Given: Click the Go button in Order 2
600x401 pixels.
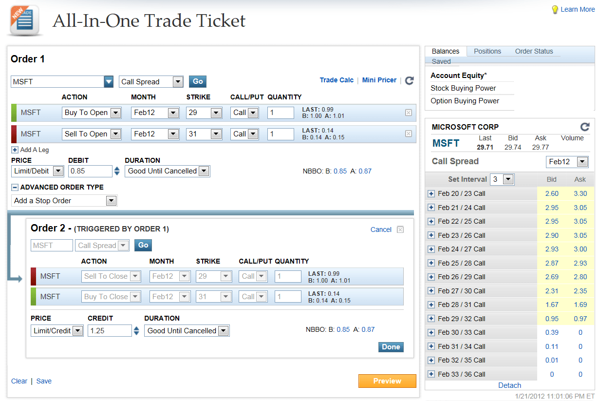Looking at the screenshot, I should tap(143, 245).
